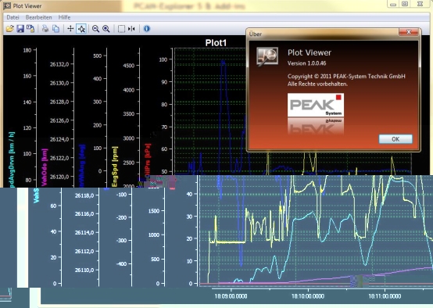Toggle the highlighted cursor select tool
This screenshot has width=433, height=308.
coord(81,29)
